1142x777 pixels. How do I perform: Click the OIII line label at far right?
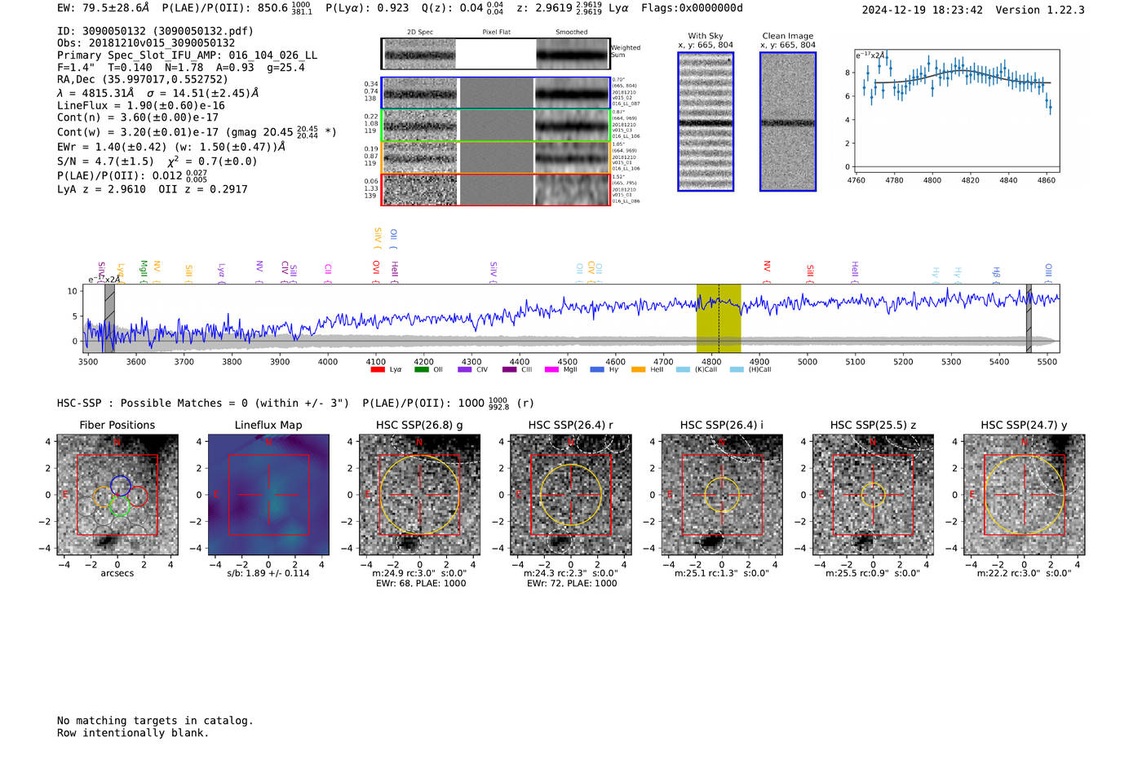click(x=1049, y=270)
